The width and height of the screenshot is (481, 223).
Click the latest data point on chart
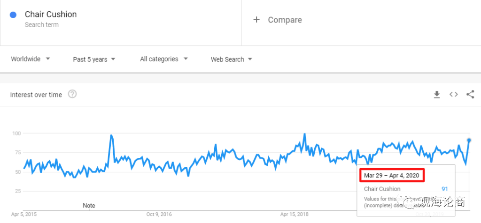[x=469, y=140]
